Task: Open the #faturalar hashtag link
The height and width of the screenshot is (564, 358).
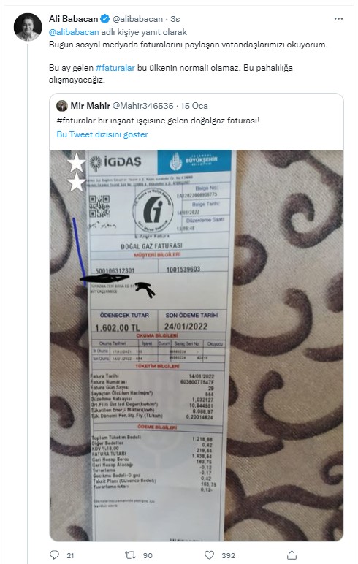Action: 115,68
